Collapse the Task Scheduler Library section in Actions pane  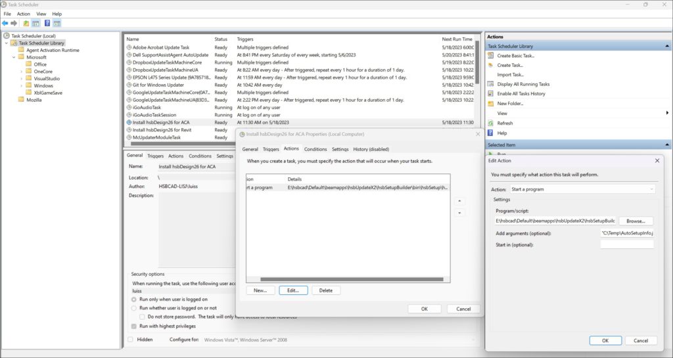[667, 46]
